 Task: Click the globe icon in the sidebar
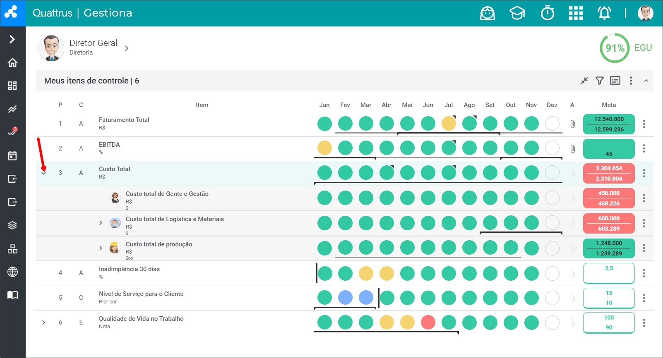(12, 272)
